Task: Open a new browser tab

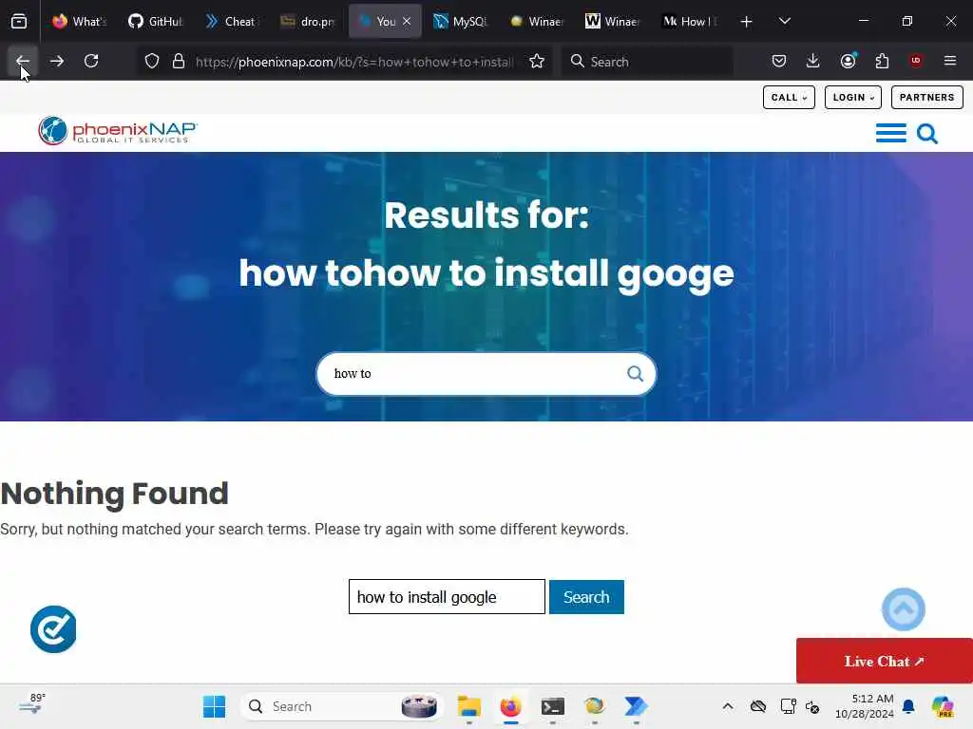Action: (747, 22)
